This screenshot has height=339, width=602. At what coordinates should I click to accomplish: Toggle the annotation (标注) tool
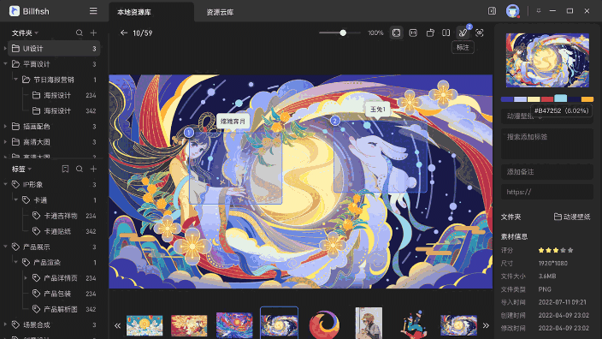463,33
